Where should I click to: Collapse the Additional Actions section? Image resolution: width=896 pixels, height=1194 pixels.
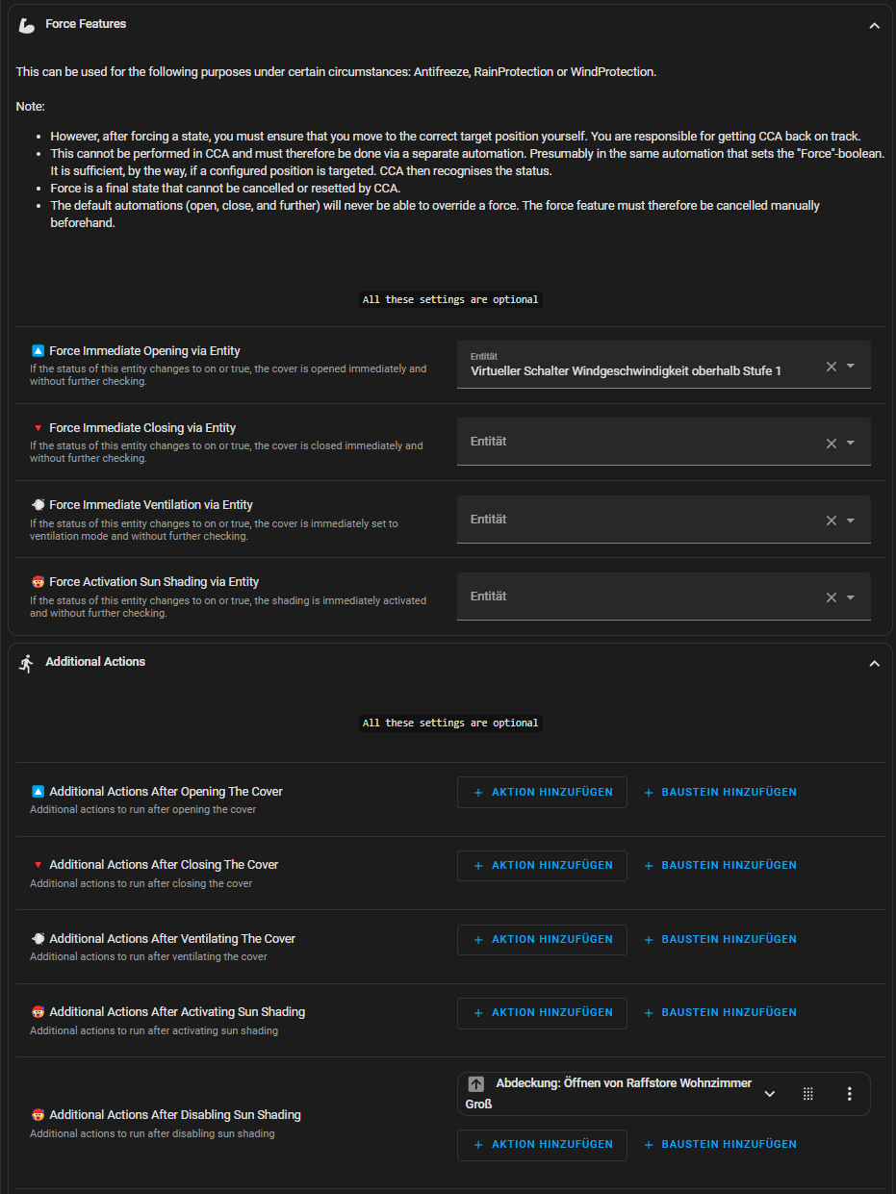click(874, 664)
